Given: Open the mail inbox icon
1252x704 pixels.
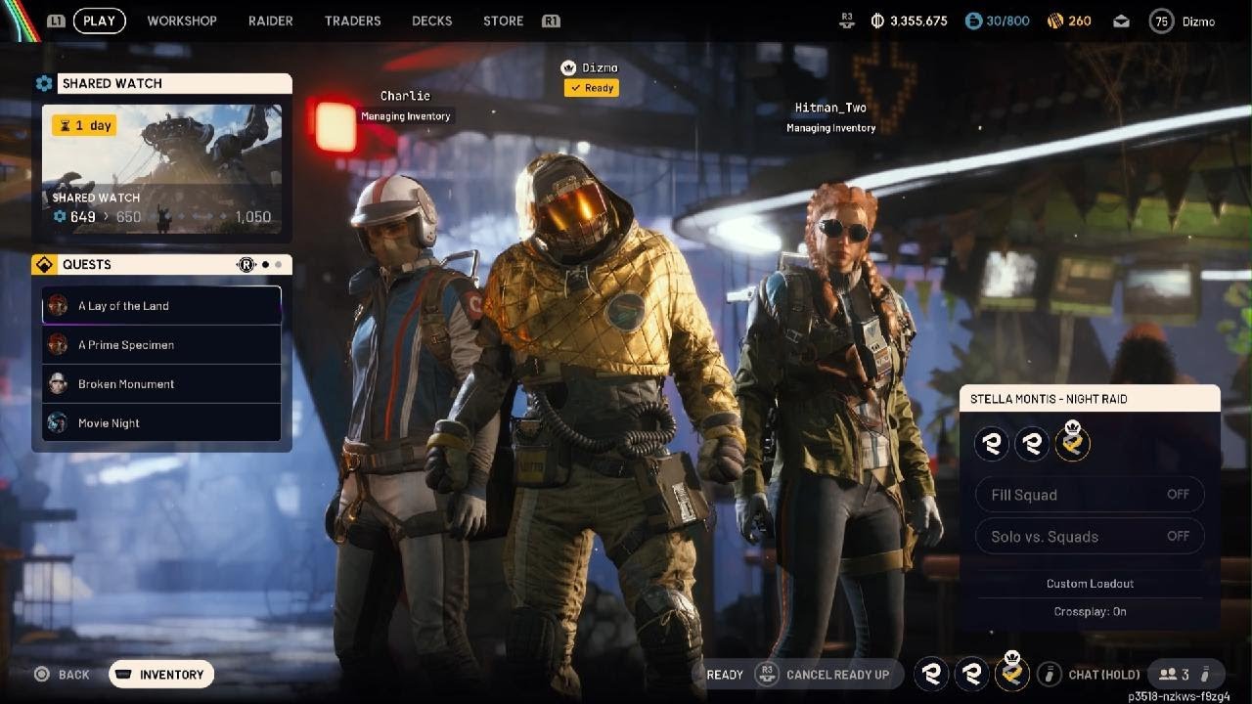Looking at the screenshot, I should tap(1121, 21).
